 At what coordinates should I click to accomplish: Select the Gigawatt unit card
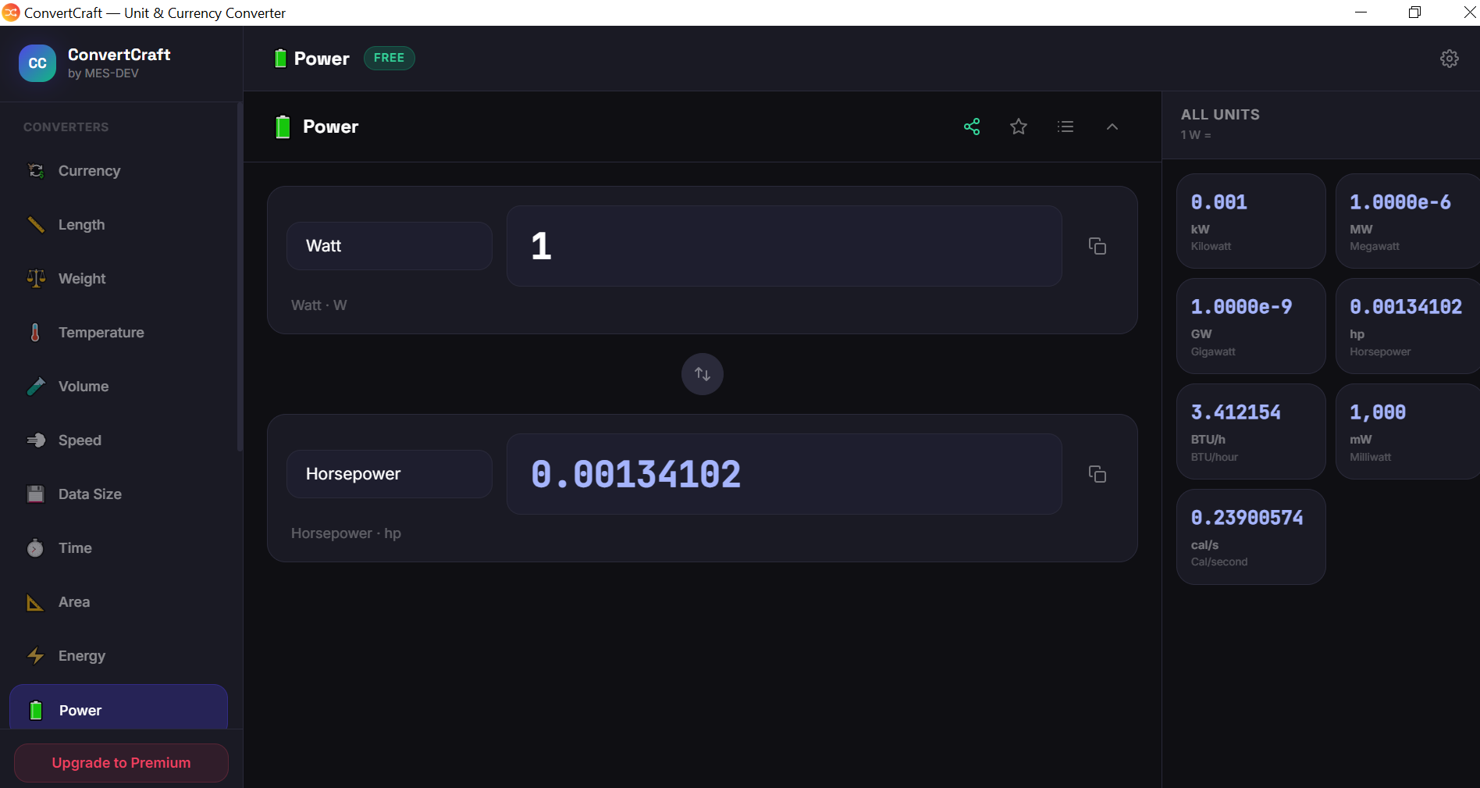[1251, 326]
